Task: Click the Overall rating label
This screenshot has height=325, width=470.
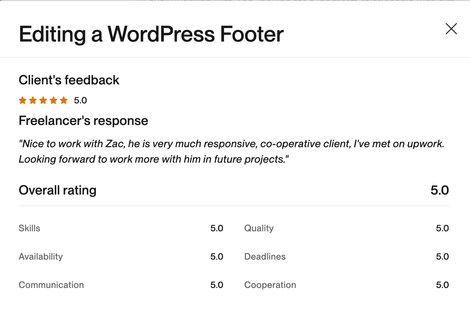Action: click(58, 190)
